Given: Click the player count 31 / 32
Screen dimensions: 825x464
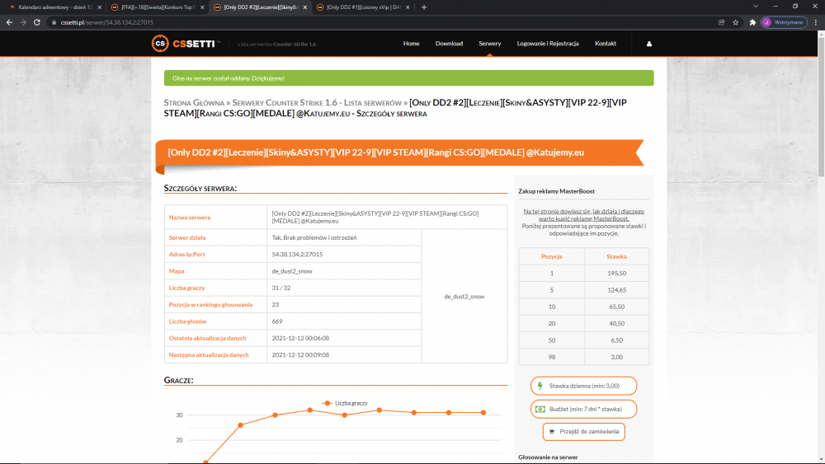Looking at the screenshot, I should click(281, 288).
